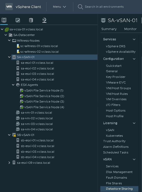
Task: Open the Networking inventory view icon
Action: tap(44, 20)
